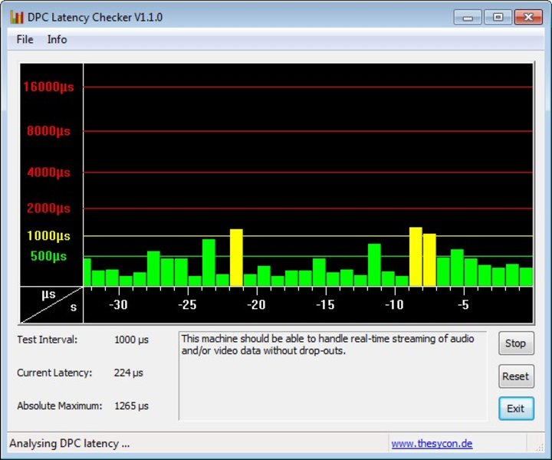
Task: Click the 4000µs axis label
Action: tap(48, 172)
